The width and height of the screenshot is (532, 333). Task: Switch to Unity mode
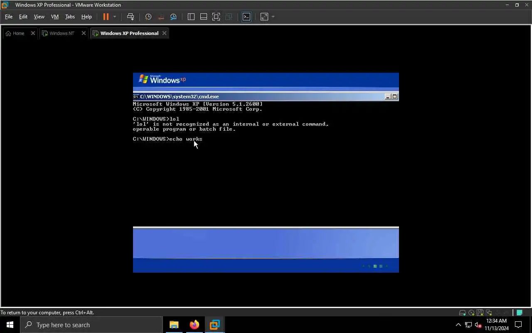229,17
